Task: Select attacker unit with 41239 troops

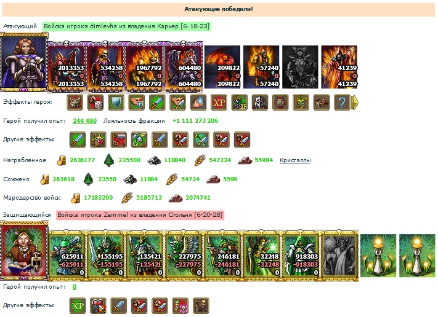Action: click(x=339, y=67)
